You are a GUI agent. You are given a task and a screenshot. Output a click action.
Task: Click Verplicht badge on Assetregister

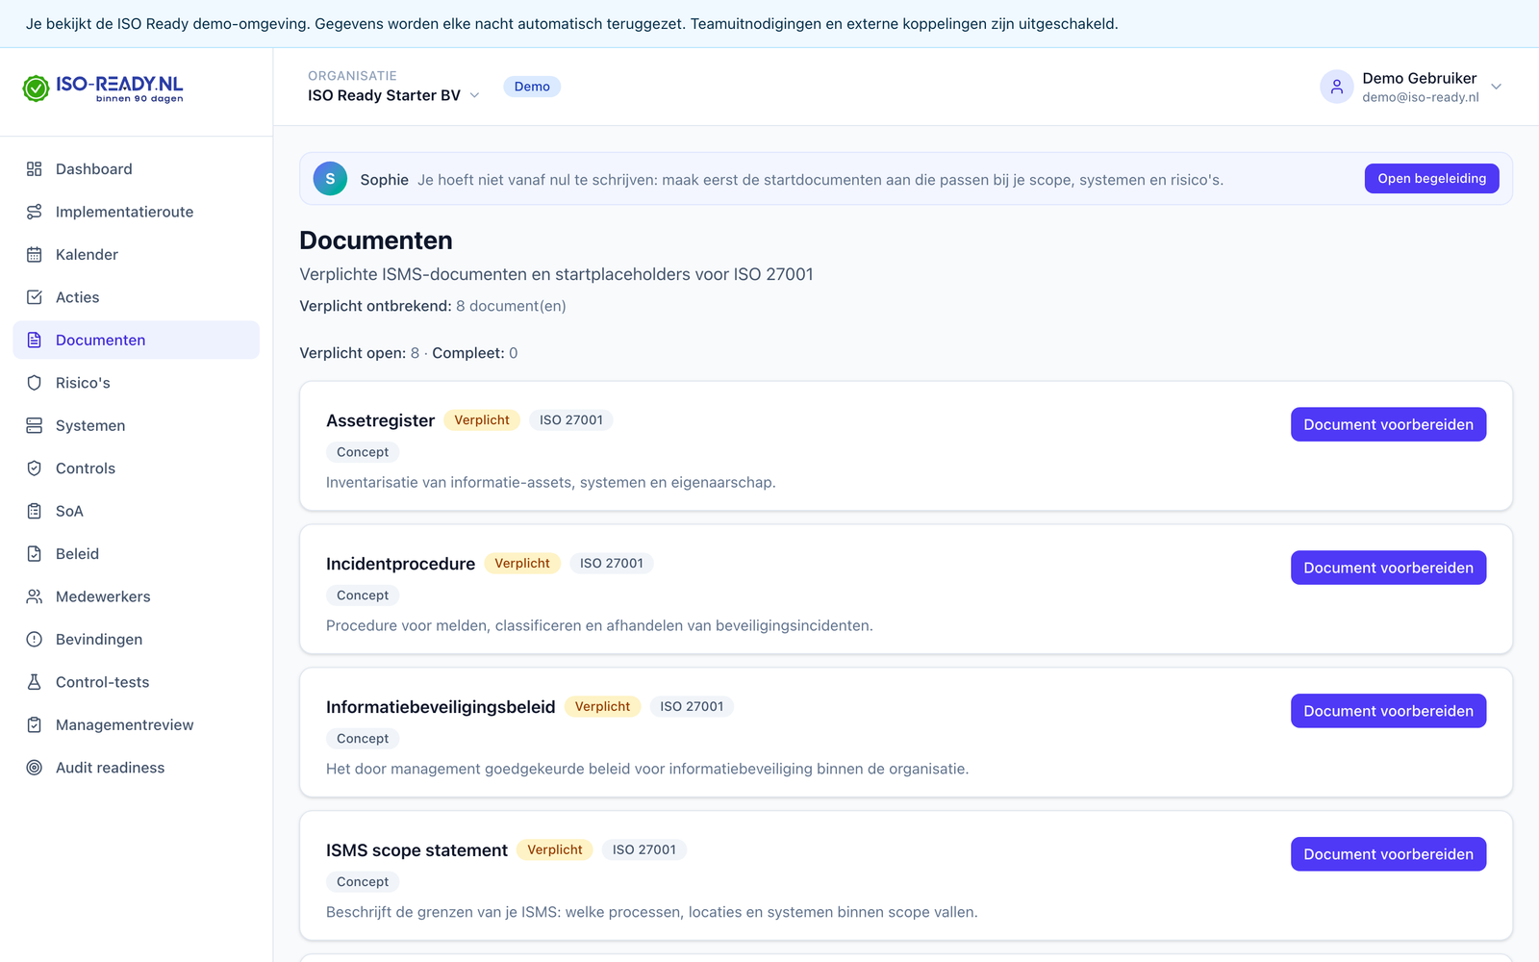point(482,420)
